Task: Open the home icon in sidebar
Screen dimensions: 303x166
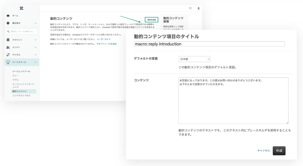Action: [8, 16]
